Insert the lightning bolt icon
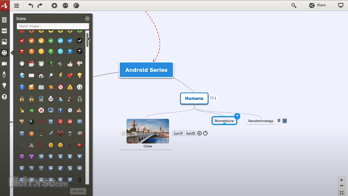348x196 pixels. tap(60, 76)
